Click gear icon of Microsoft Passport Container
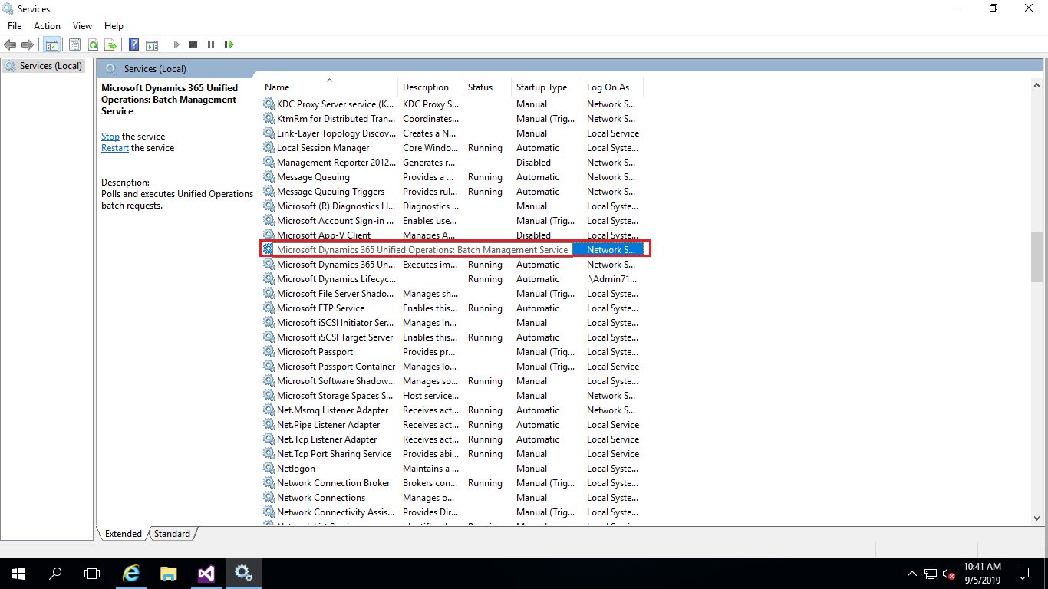1048x589 pixels. pyautogui.click(x=269, y=367)
